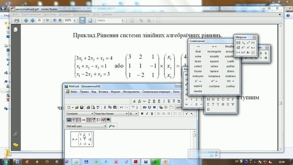Screen dimensions: 293x165
Task: Toggle the Graph palette button
Action: [74, 120]
